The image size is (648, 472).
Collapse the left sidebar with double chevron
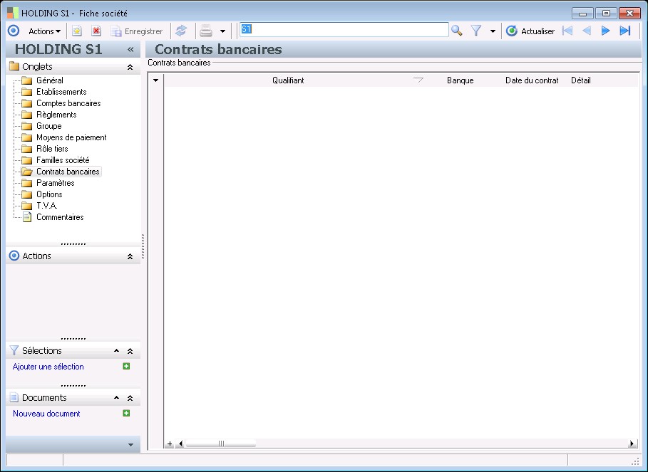(130, 49)
